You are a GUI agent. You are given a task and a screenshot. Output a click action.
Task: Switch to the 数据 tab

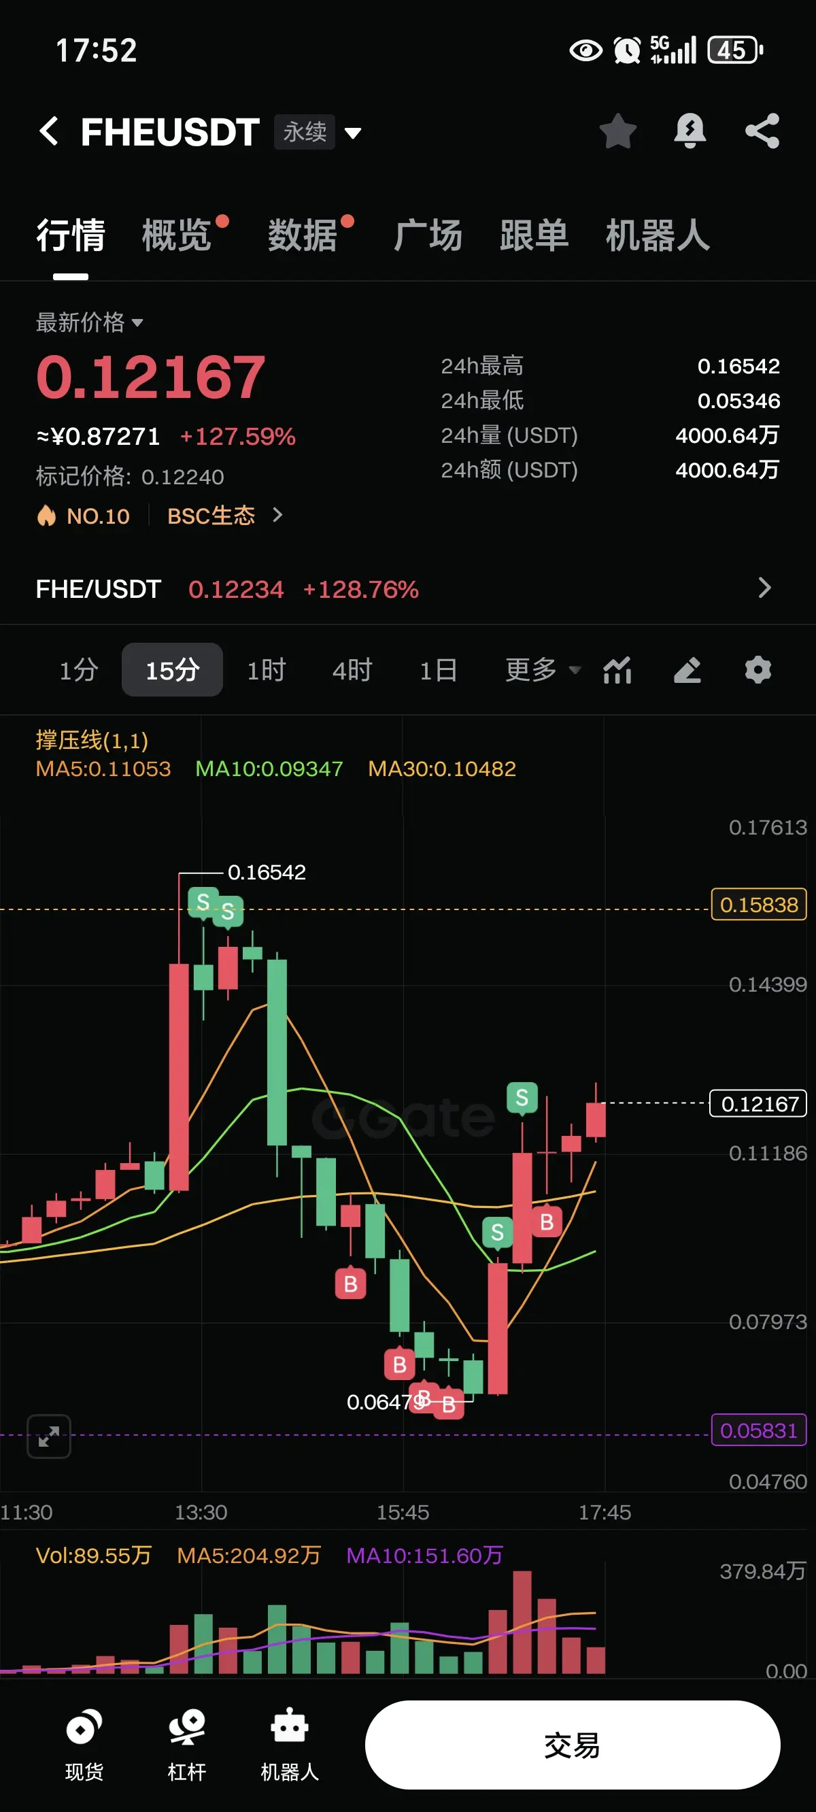[303, 235]
